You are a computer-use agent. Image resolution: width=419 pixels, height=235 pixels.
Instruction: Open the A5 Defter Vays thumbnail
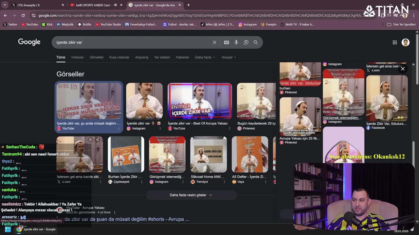pyautogui.click(x=250, y=154)
